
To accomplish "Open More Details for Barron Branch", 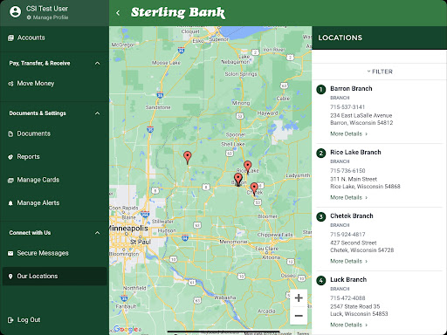I will (x=348, y=133).
